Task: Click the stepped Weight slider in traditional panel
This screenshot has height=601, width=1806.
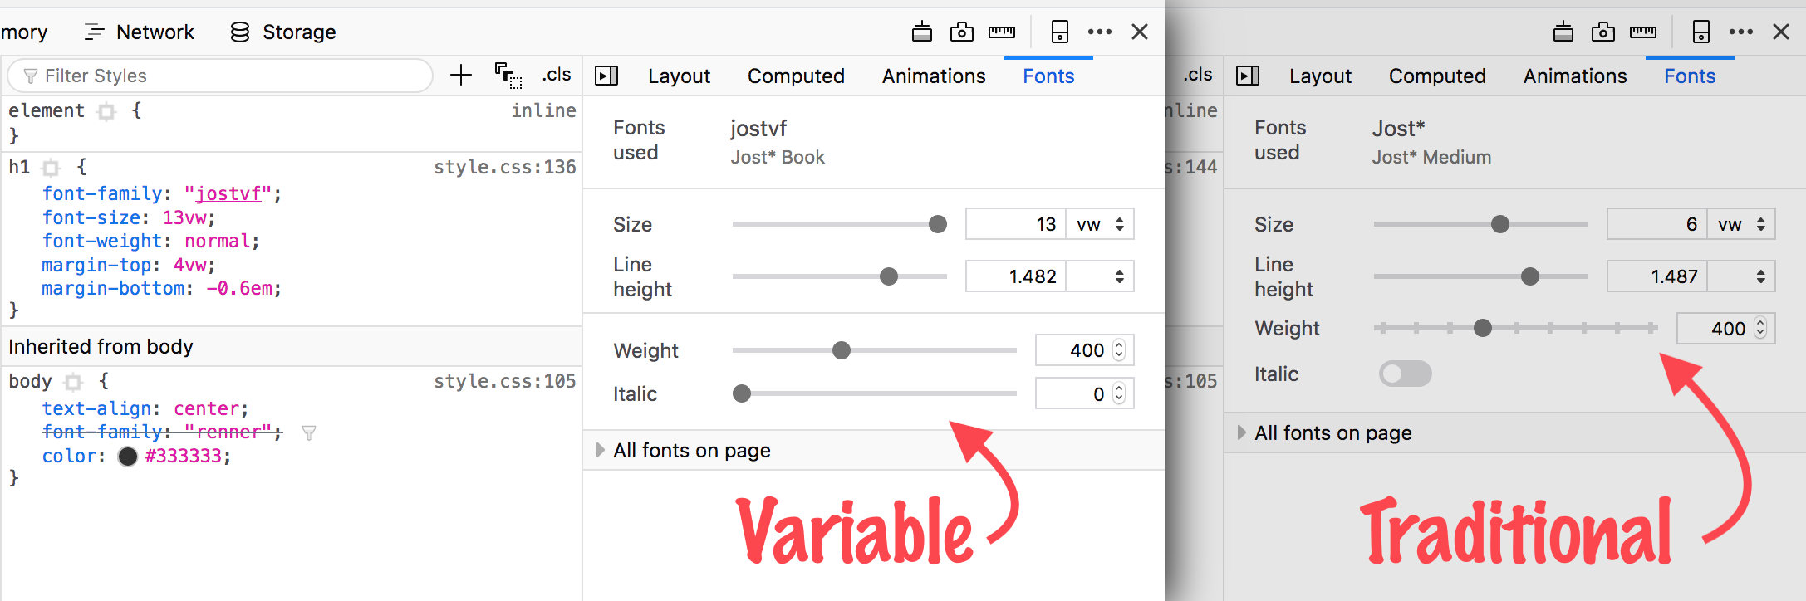Action: [1515, 328]
